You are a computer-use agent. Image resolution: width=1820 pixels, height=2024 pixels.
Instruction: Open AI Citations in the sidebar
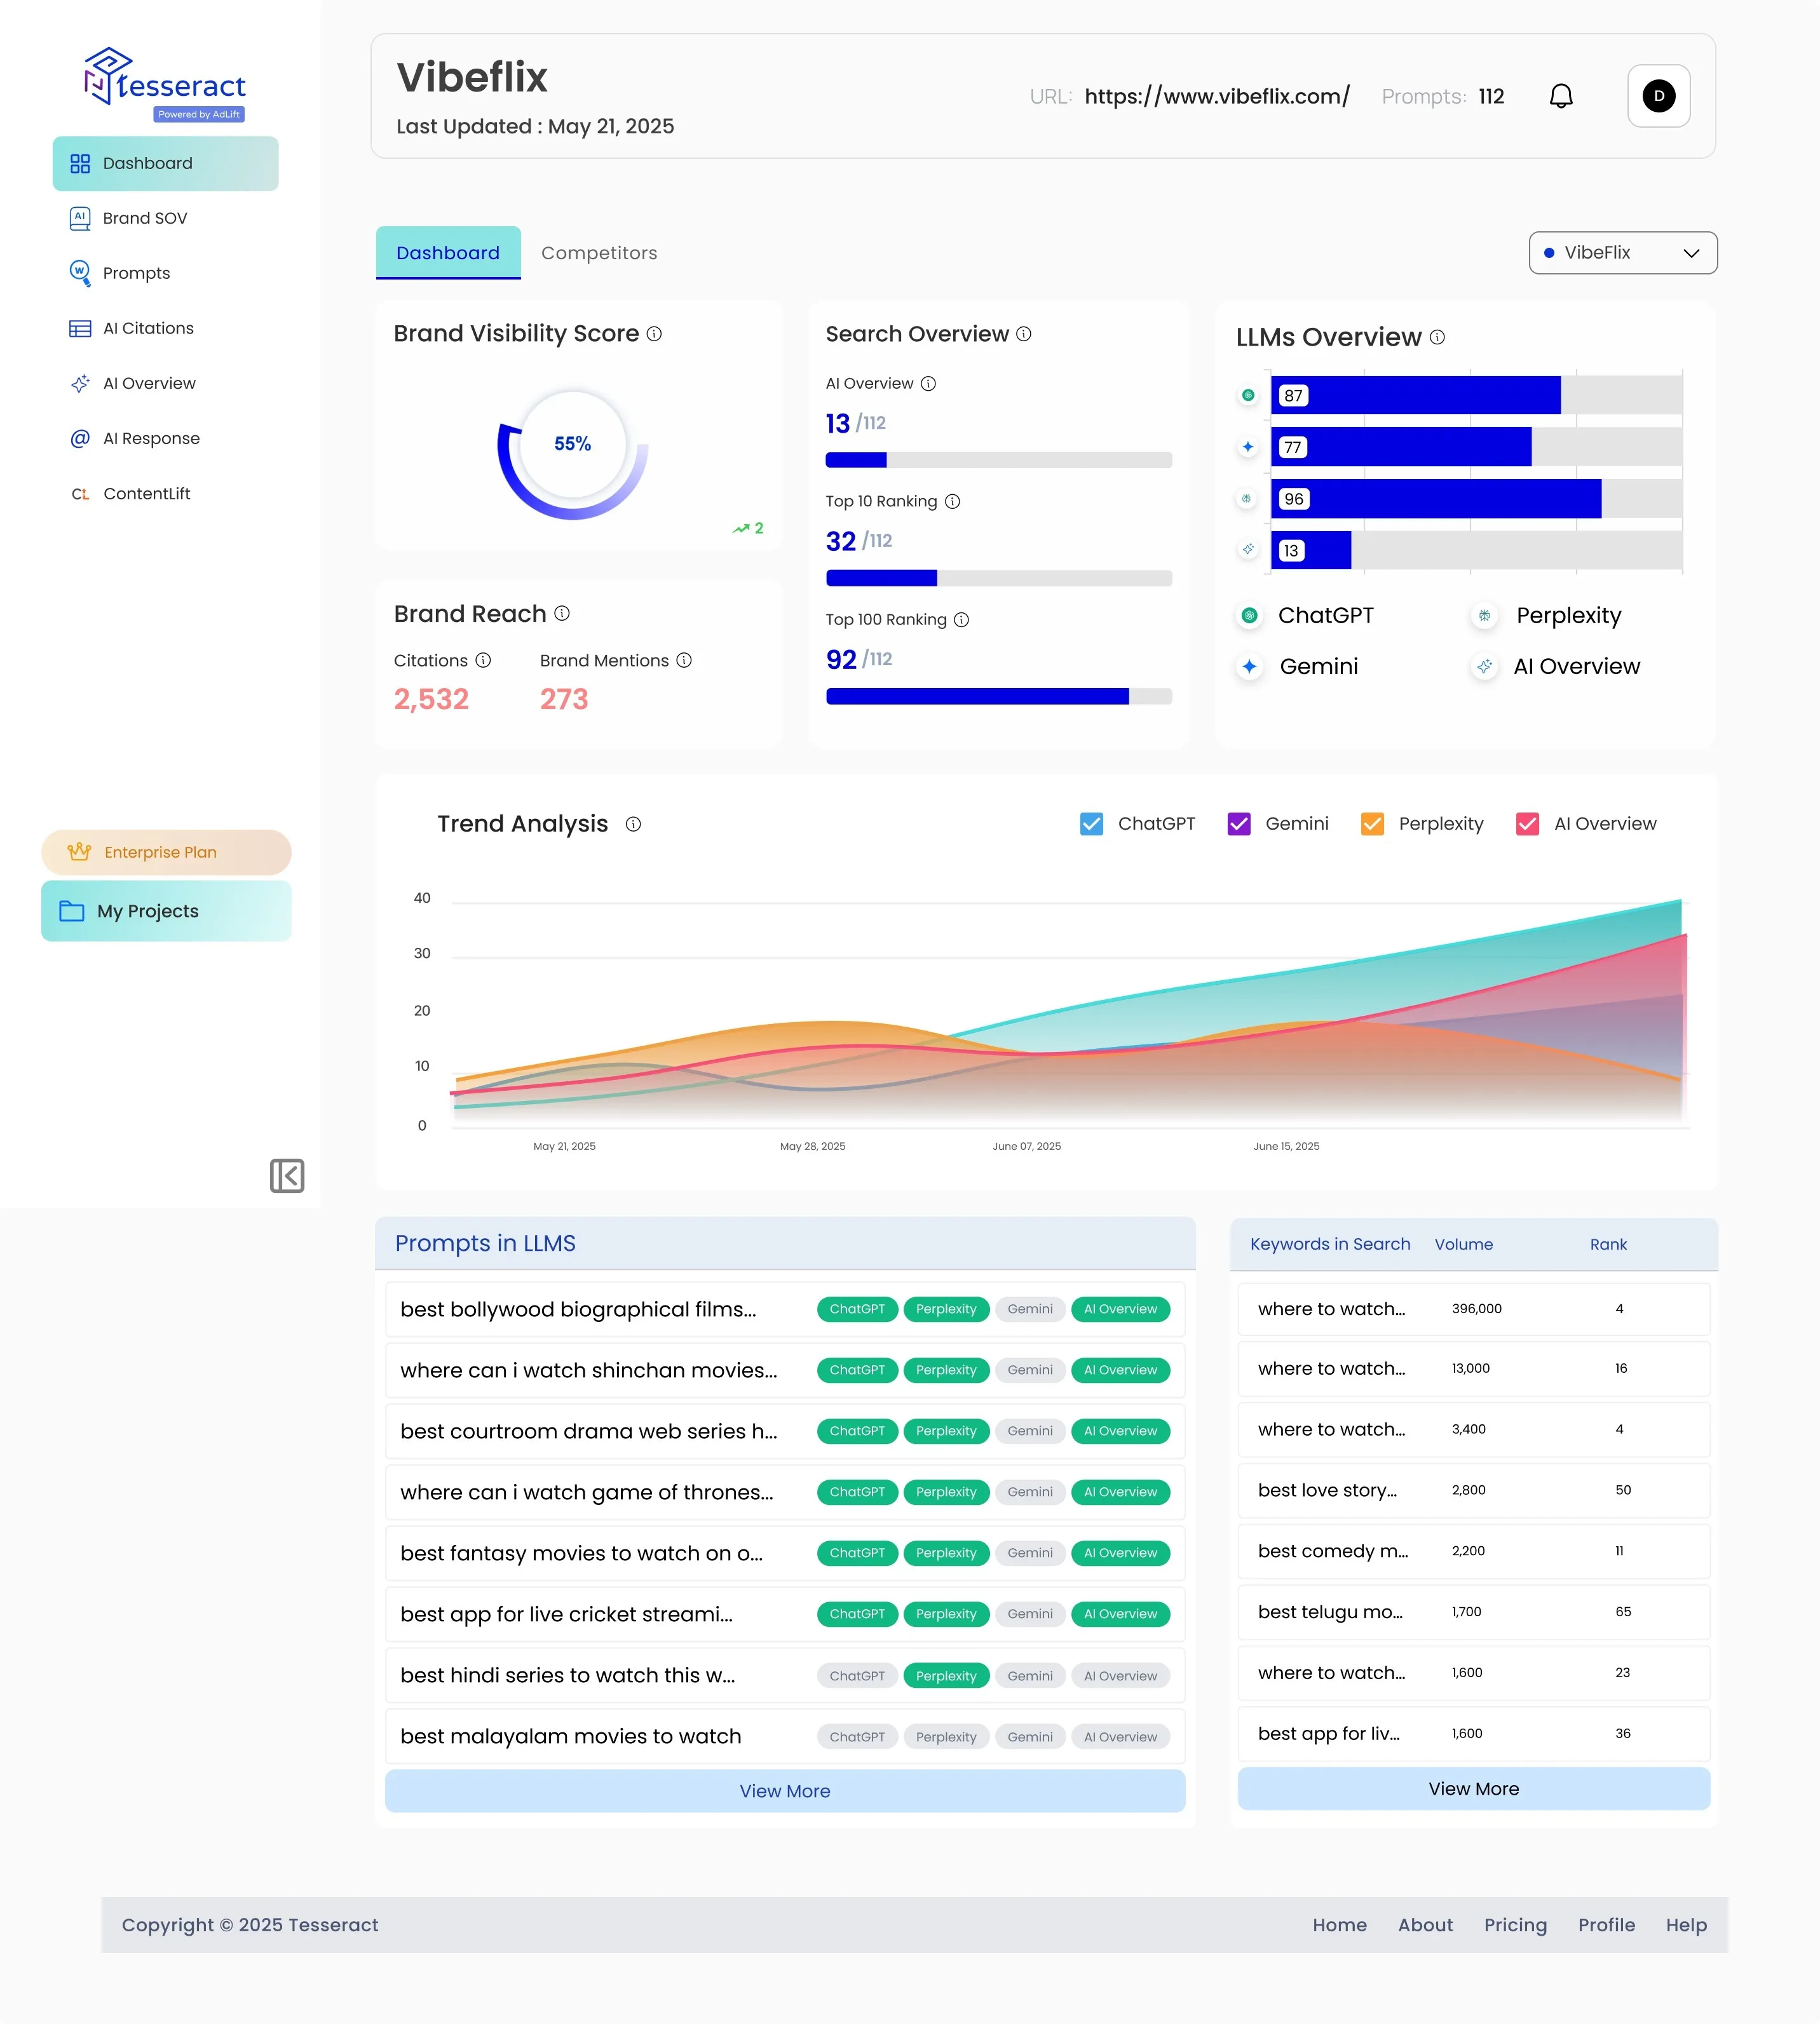131,328
